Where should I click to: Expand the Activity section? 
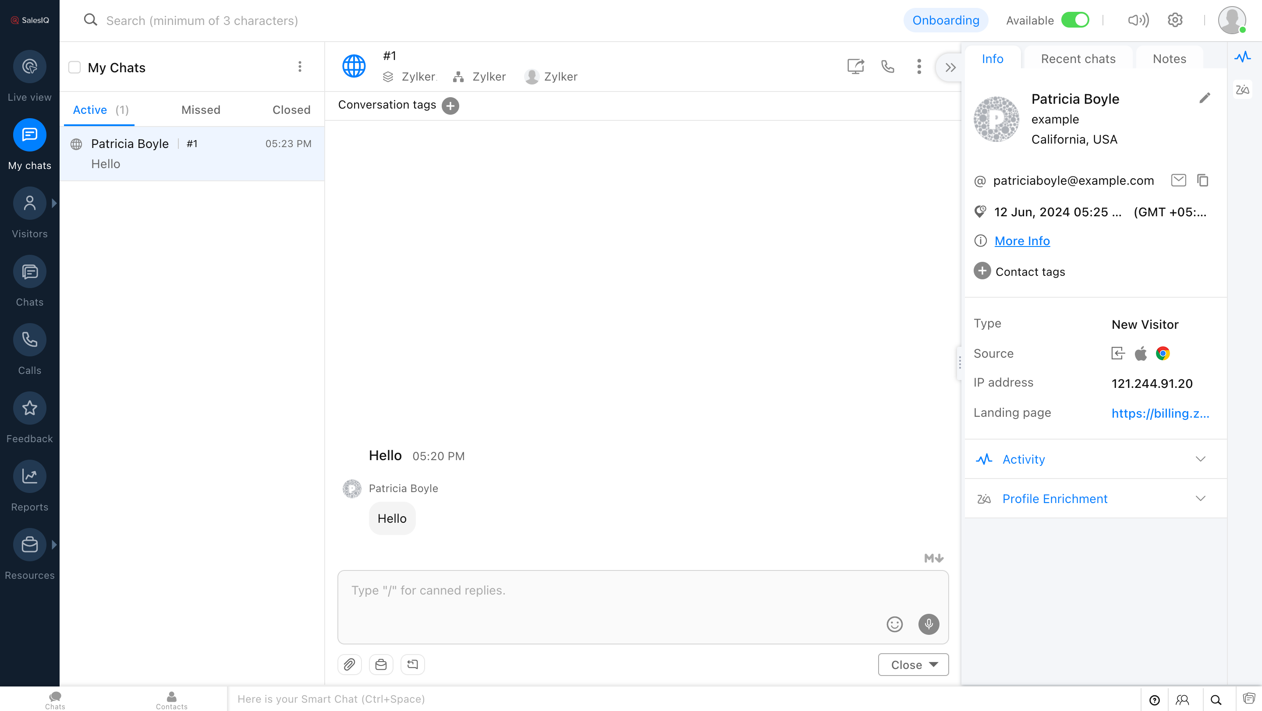[1201, 459]
